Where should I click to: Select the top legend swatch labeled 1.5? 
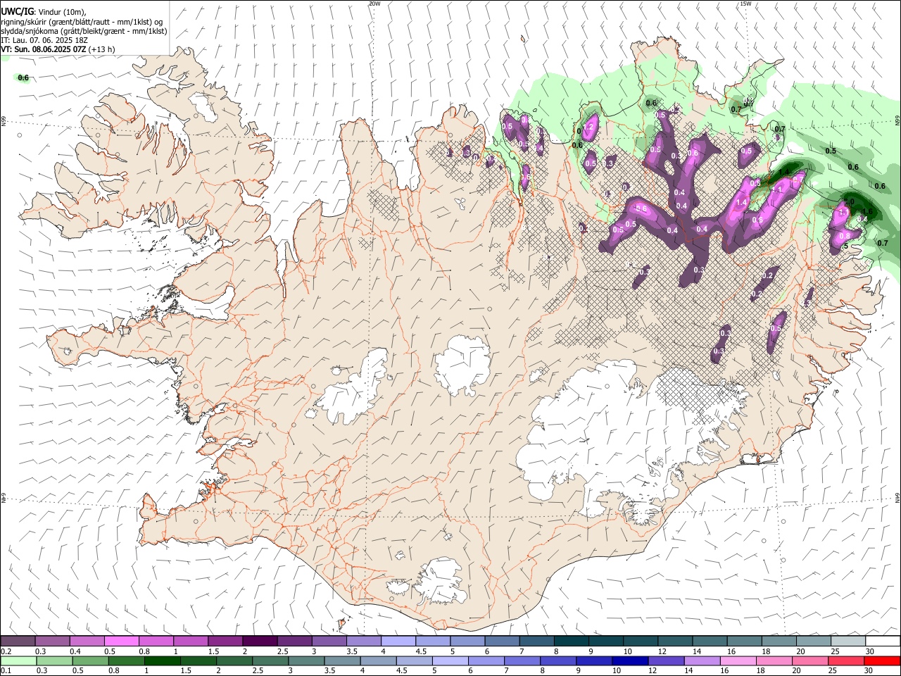225,641
